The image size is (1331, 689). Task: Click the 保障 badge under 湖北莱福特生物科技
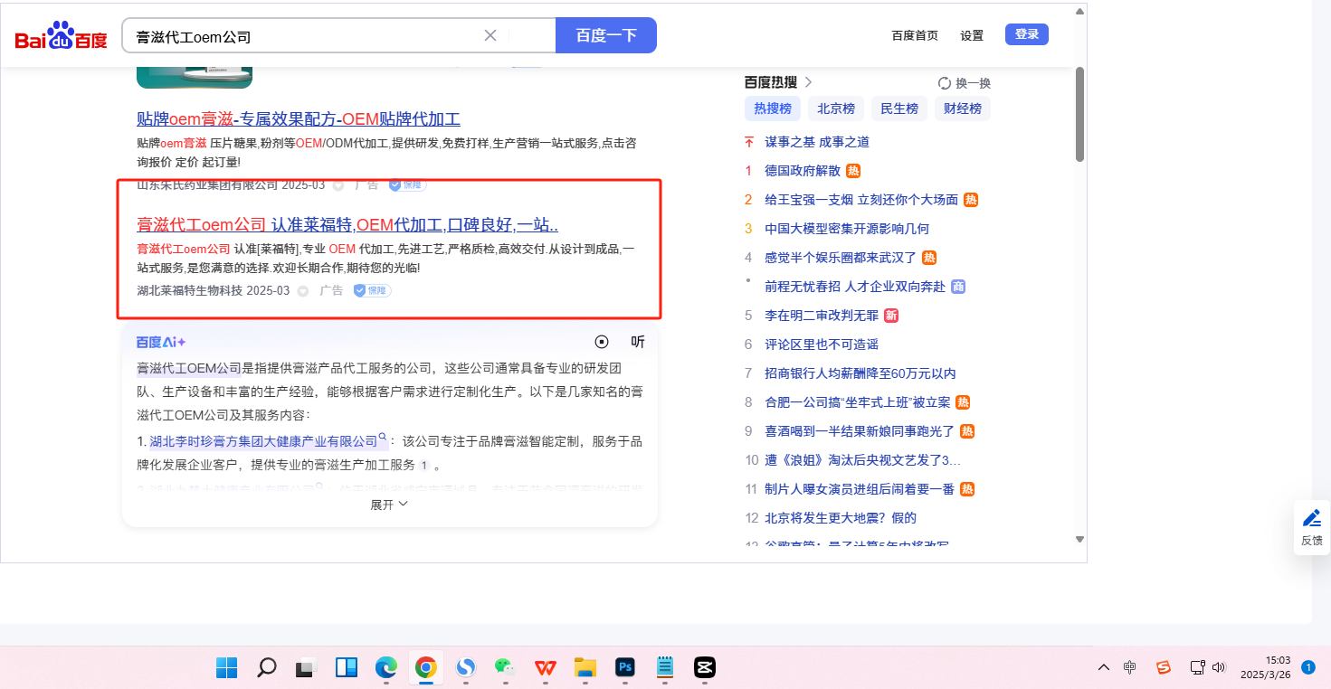(x=372, y=290)
